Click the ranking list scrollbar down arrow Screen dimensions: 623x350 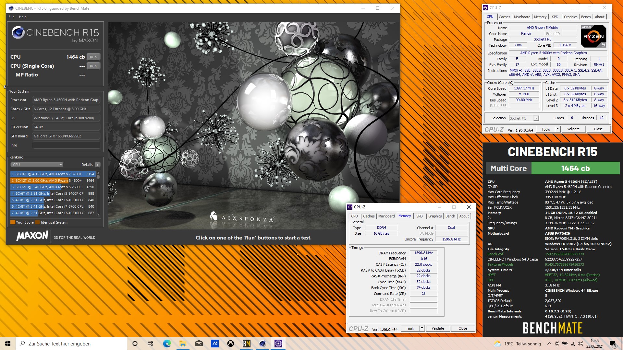[98, 215]
